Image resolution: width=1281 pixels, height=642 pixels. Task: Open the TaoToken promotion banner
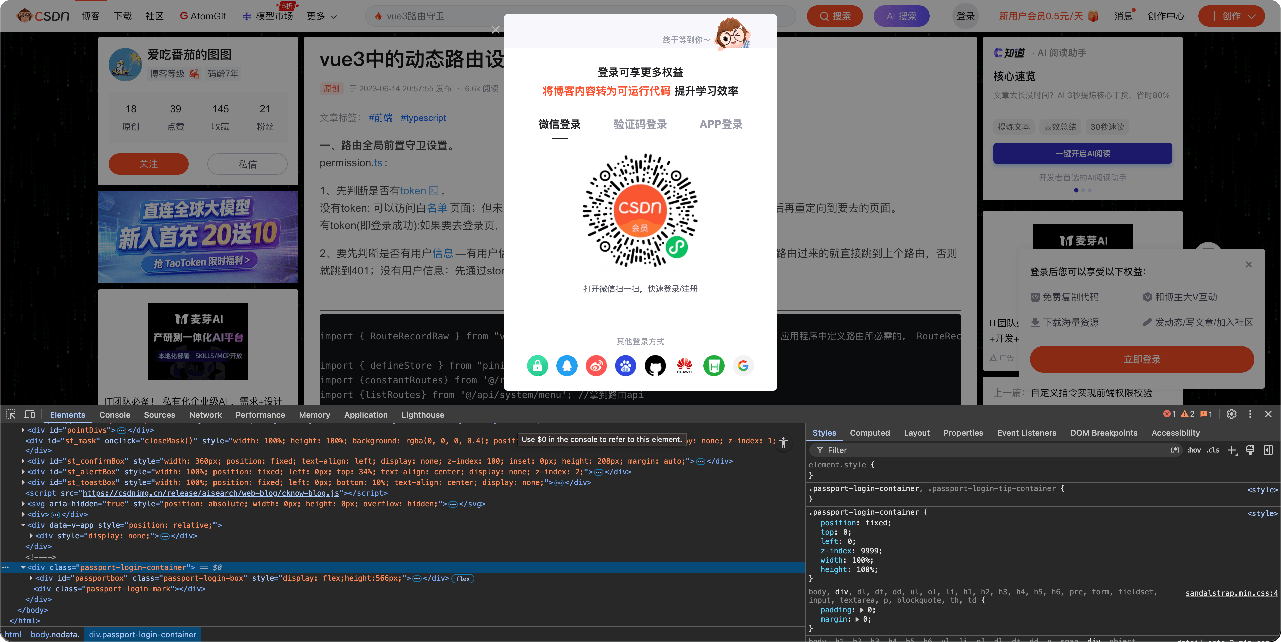pyautogui.click(x=198, y=237)
